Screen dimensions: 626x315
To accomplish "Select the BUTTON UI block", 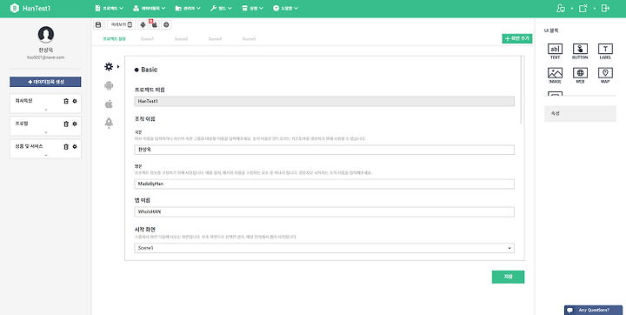I will (x=580, y=51).
